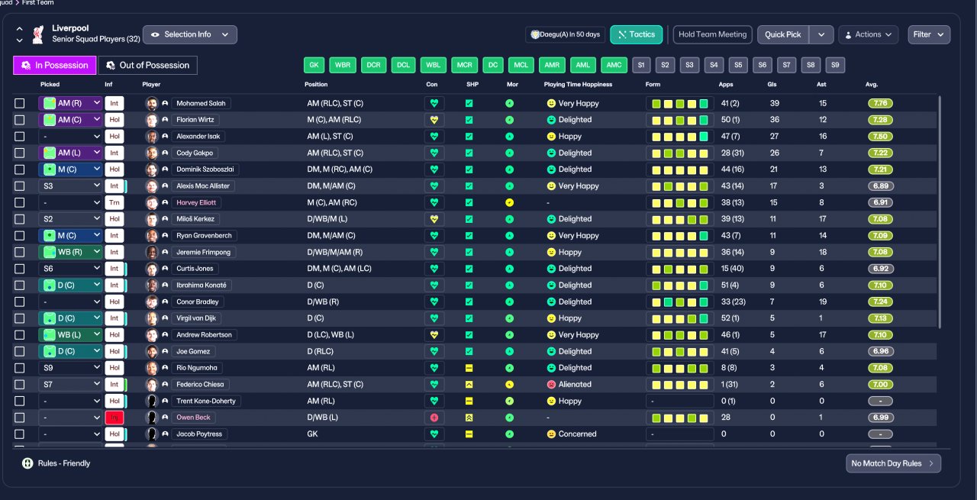
Task: Click Trent Kone-Doherty's silhouette portrait
Action: [x=151, y=401]
